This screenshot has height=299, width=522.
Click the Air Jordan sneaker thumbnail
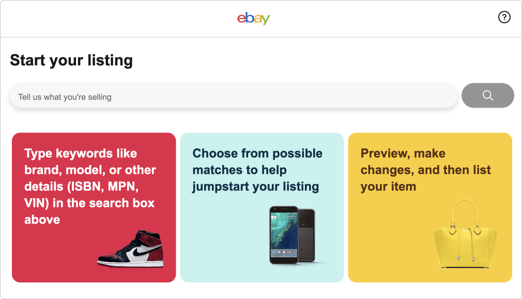(x=131, y=248)
